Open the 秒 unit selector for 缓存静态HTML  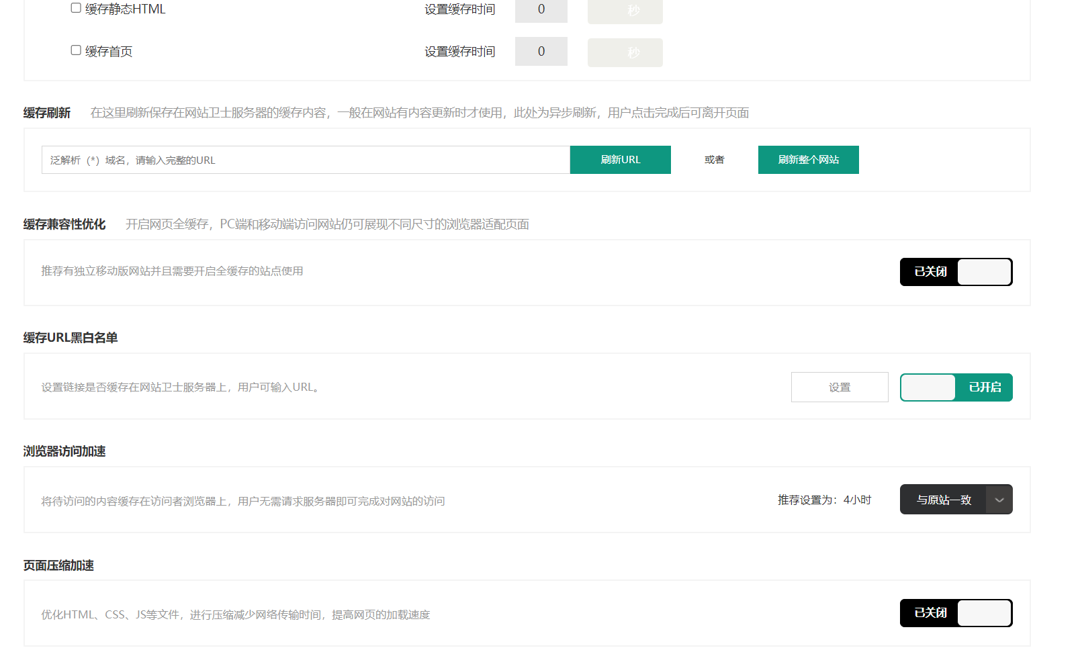(x=625, y=11)
